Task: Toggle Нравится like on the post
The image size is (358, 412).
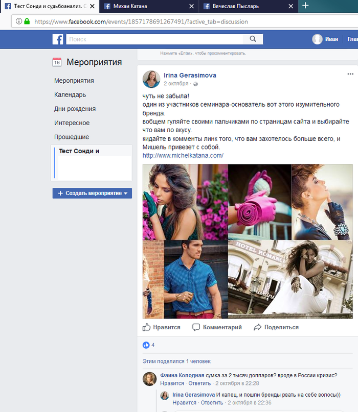Action: coord(162,327)
